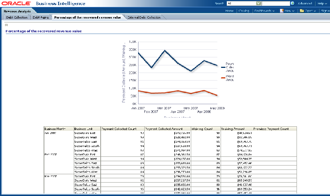Click the Jan 2007 row label
The width and height of the screenshot is (330, 196).
pyautogui.click(x=50, y=133)
